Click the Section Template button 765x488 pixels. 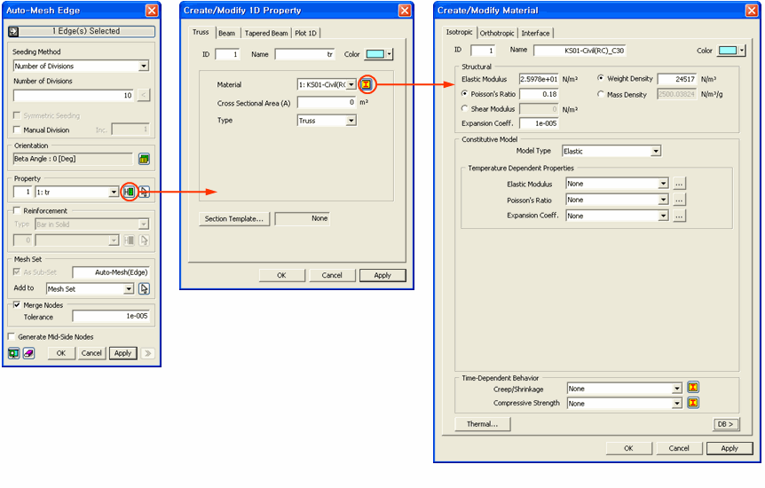[233, 218]
